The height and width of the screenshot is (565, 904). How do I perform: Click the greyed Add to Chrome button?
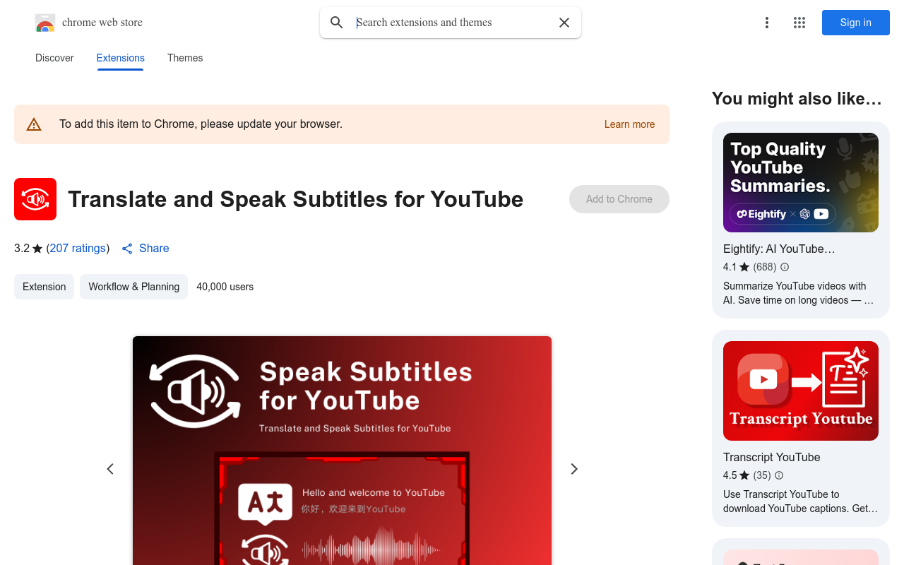coord(619,199)
